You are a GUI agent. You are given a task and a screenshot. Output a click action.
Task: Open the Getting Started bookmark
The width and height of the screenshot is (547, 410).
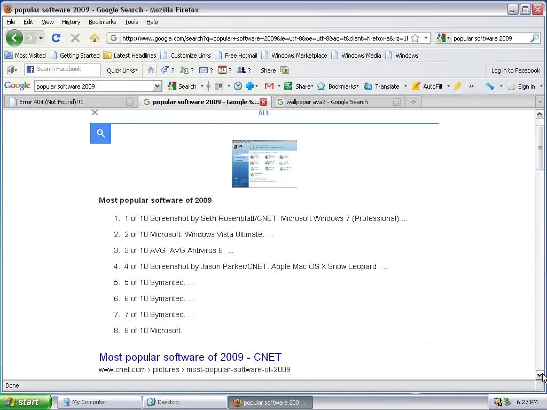tap(75, 56)
